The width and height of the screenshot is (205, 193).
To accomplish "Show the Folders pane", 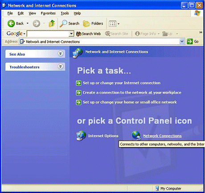I will tap(93, 24).
